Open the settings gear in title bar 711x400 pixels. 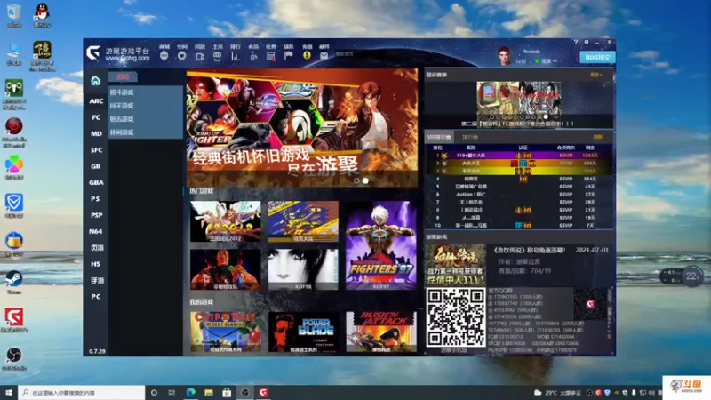[x=587, y=42]
